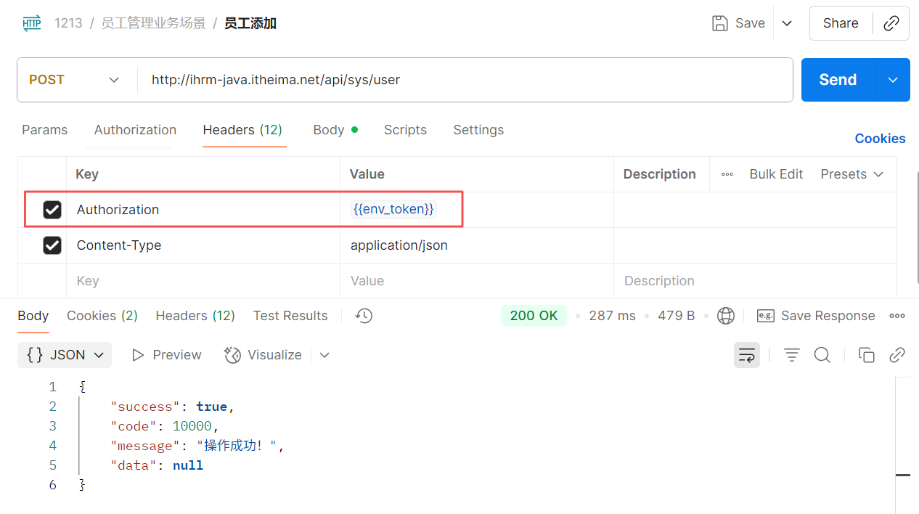The image size is (919, 514).
Task: Click the "success": true response line
Action: [173, 407]
